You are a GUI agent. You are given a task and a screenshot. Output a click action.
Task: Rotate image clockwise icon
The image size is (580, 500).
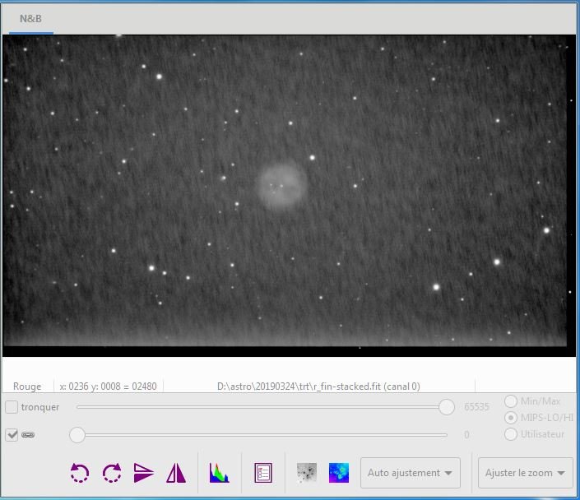(x=112, y=473)
